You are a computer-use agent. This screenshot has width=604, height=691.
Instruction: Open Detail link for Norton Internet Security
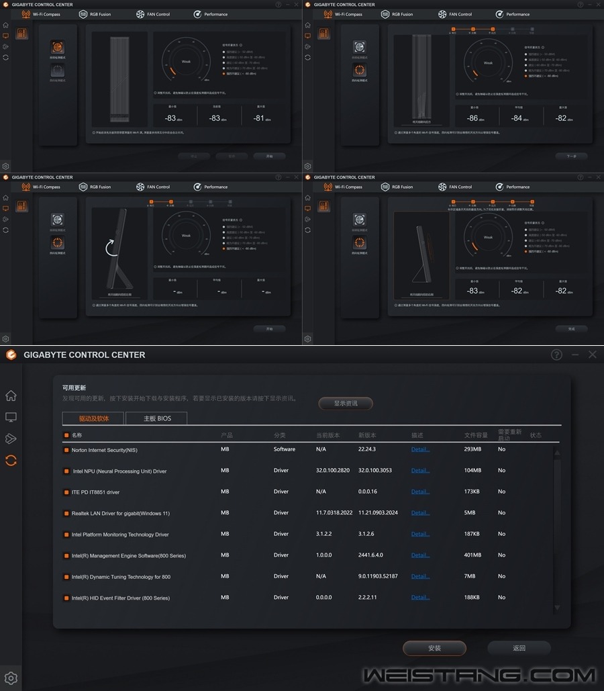click(420, 449)
